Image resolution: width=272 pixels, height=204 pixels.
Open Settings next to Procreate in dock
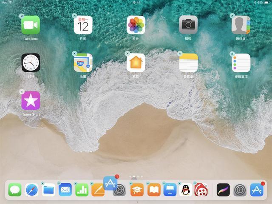240,190
